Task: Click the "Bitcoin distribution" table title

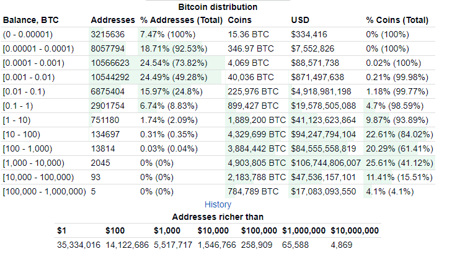Action: [218, 7]
